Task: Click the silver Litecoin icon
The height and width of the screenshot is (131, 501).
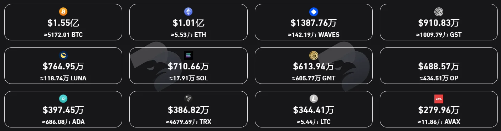Action: [314, 99]
